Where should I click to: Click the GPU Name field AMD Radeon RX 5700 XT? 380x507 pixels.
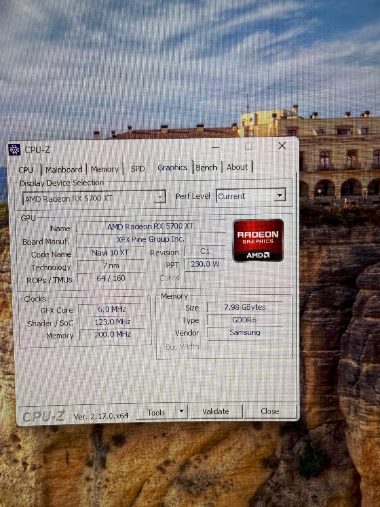150,226
